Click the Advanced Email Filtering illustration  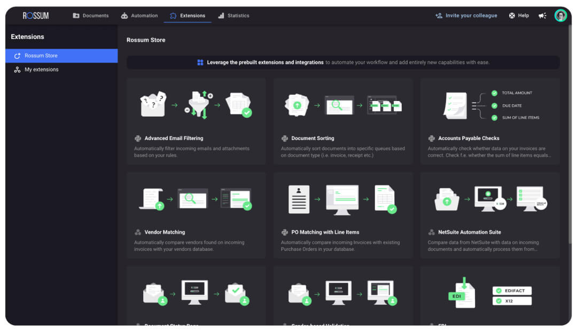(196, 105)
